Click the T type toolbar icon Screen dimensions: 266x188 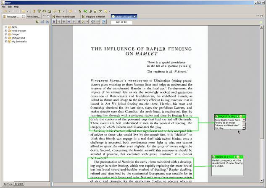pyautogui.click(x=59, y=11)
